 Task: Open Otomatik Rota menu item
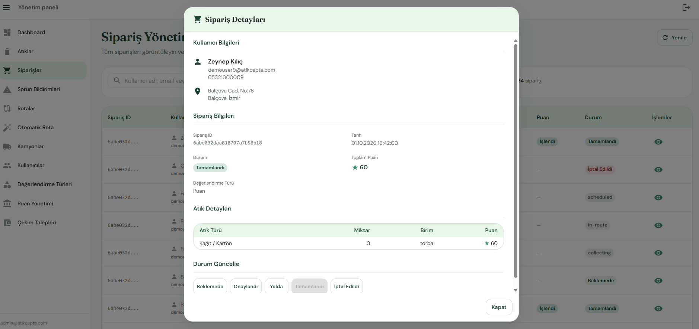tap(43, 127)
